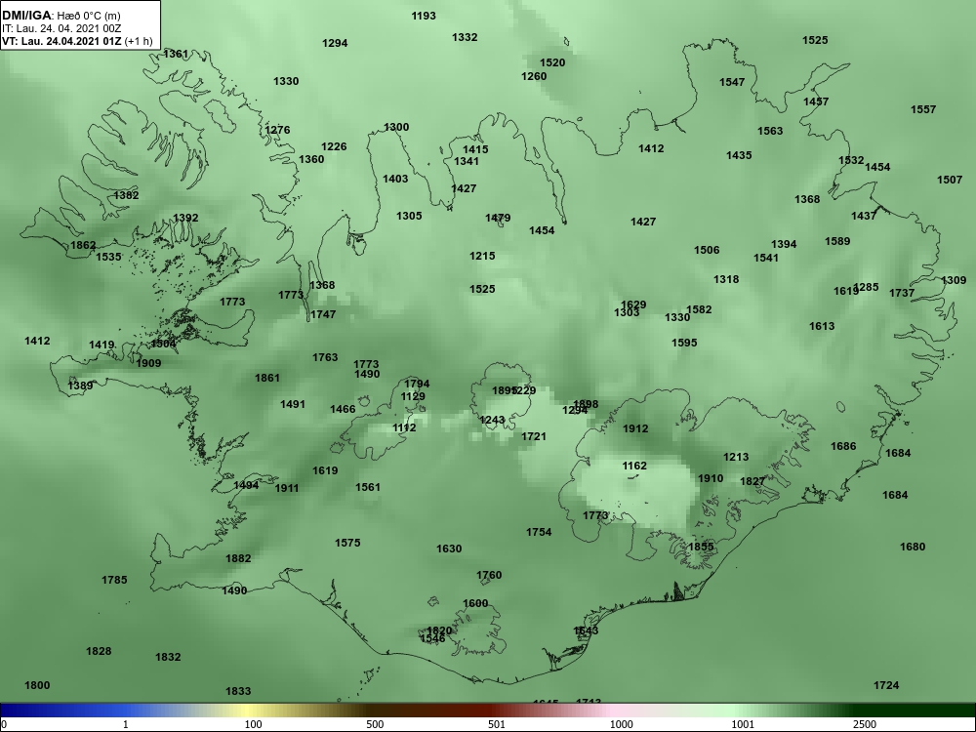The image size is (976, 732).
Task: Select the 1382 label in Westfjords
Action: pyautogui.click(x=126, y=195)
